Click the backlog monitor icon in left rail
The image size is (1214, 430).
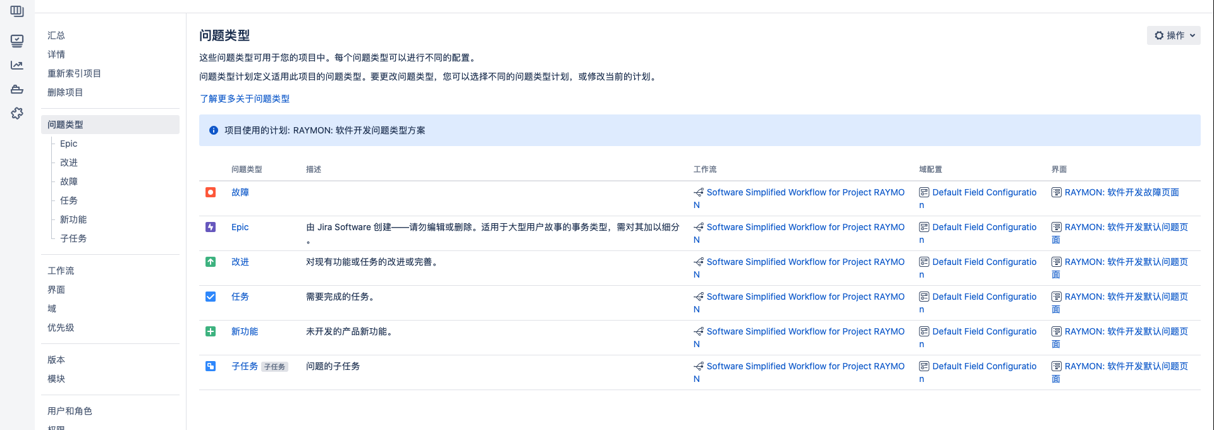pos(17,41)
